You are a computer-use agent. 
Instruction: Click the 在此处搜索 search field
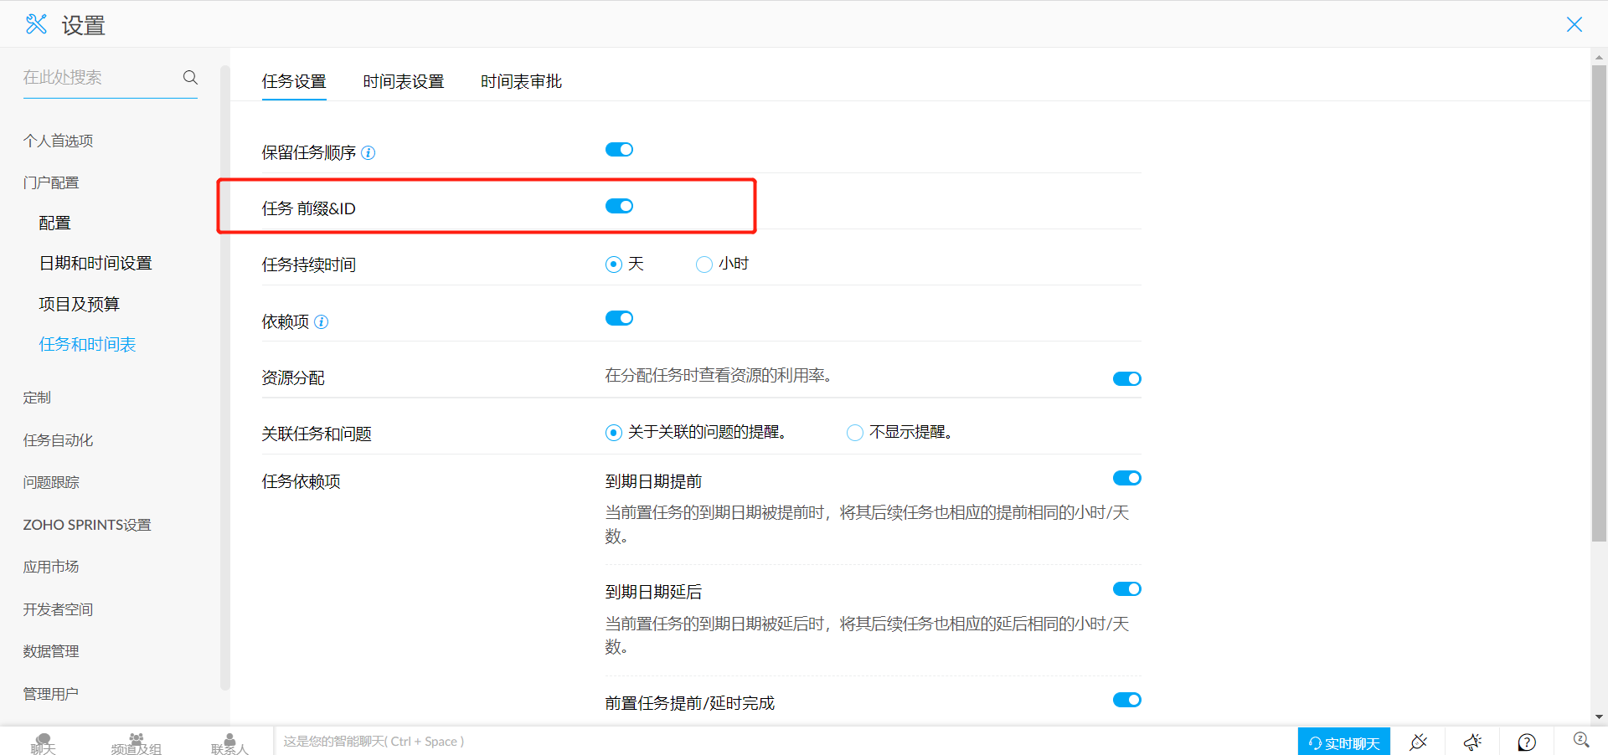96,77
